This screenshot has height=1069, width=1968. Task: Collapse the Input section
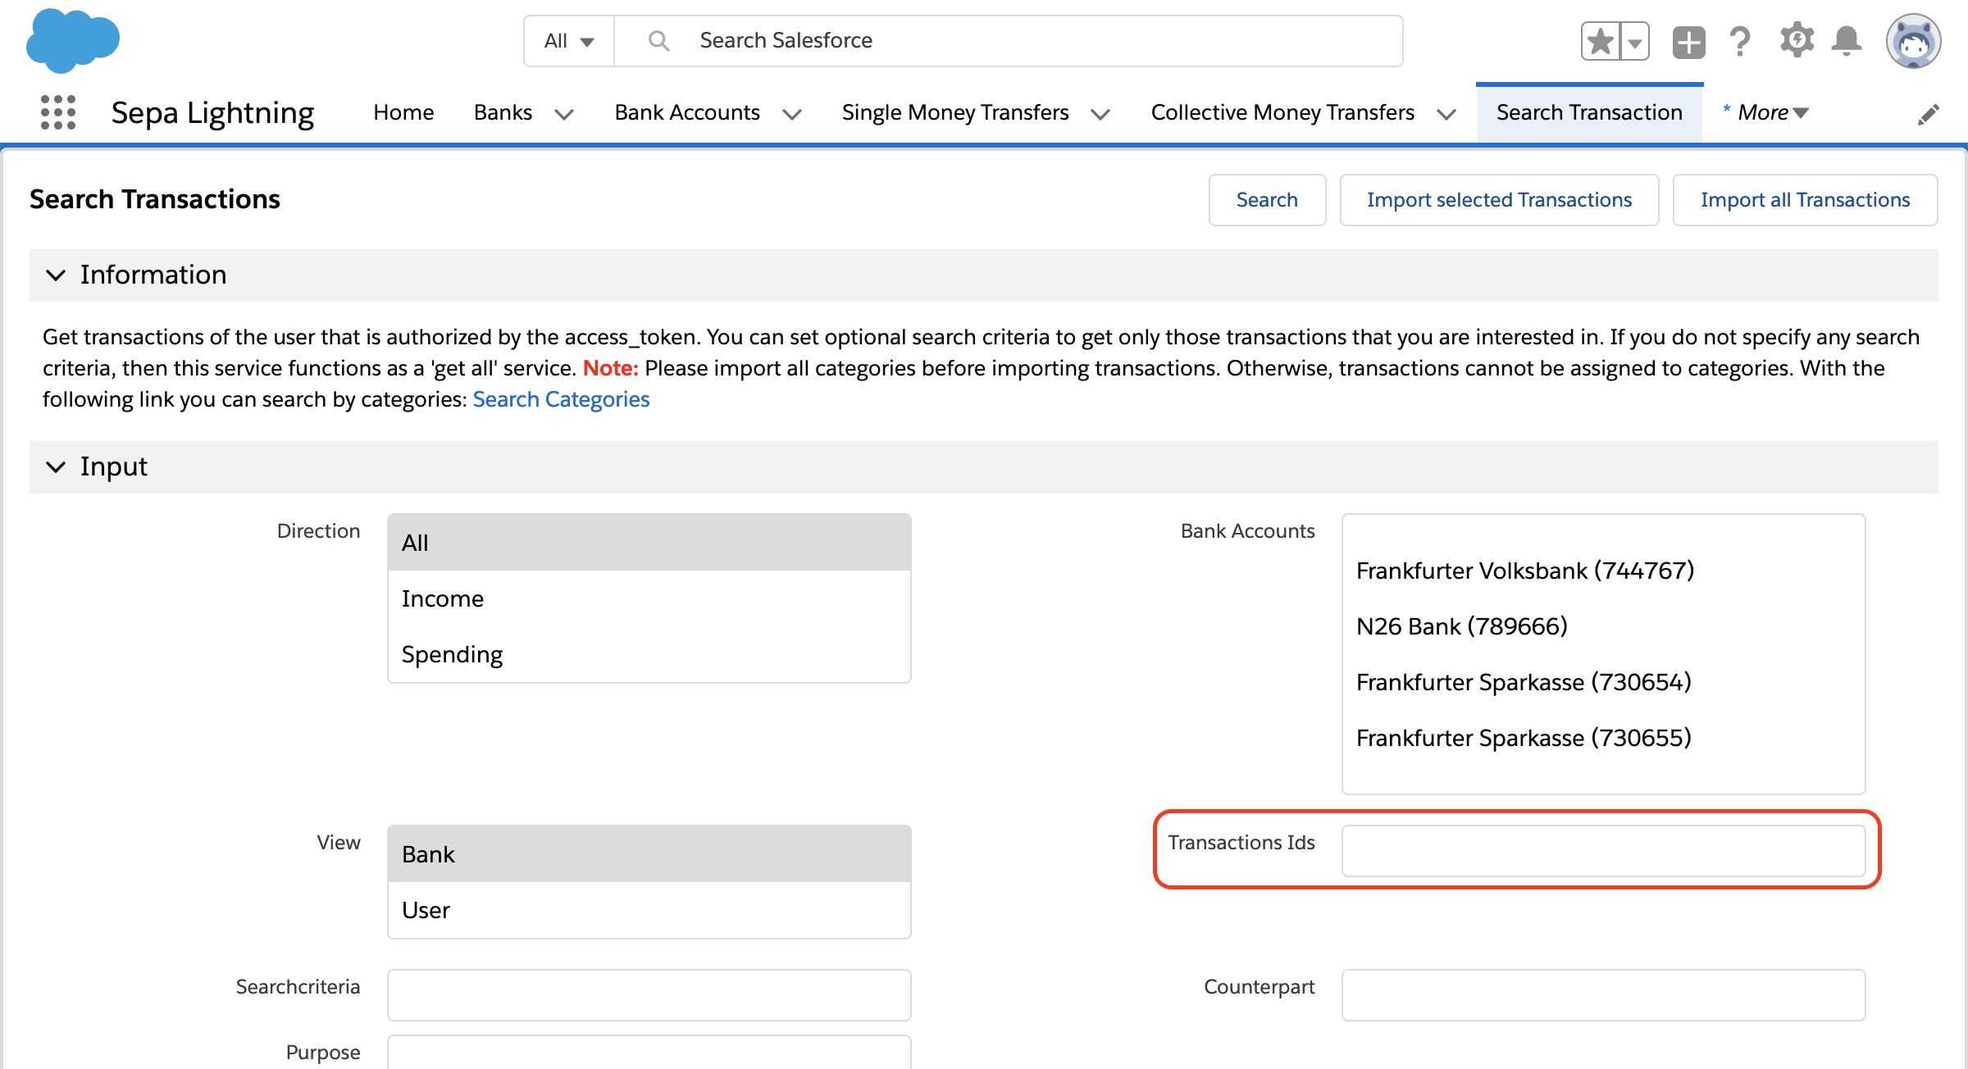coord(56,466)
